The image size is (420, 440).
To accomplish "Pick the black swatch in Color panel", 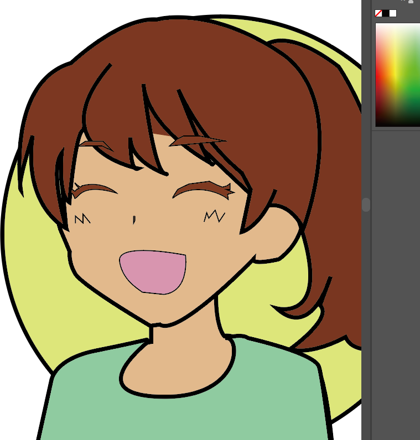I will tap(386, 13).
